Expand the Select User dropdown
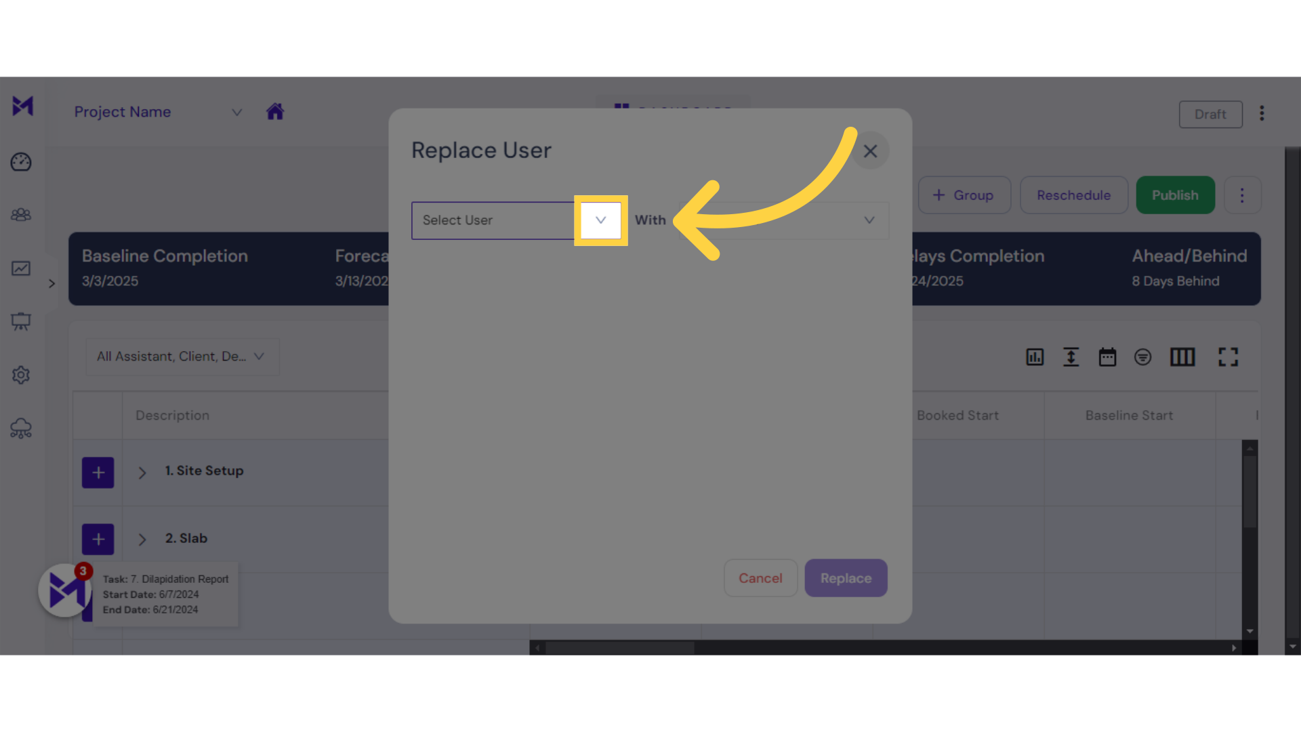This screenshot has width=1301, height=732. [600, 220]
